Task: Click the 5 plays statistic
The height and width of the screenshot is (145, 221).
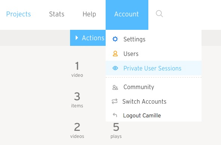Action: 116,130
